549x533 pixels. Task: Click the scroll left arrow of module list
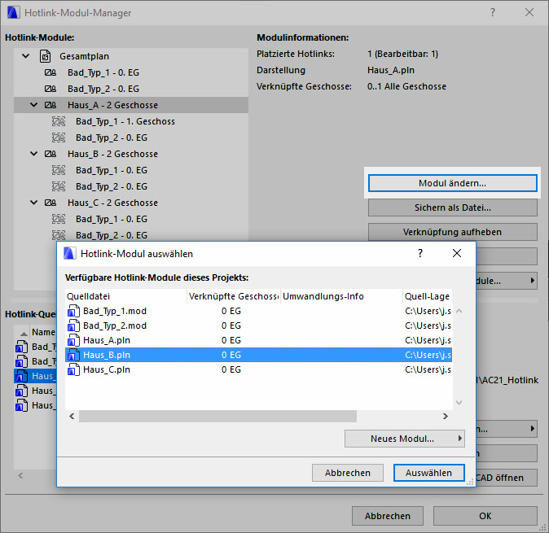(x=72, y=416)
